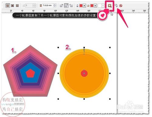Click the contour steps field showing 5
The height and width of the screenshot is (117, 152).
tap(29, 5)
